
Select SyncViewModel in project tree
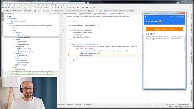pyautogui.click(x=24, y=63)
